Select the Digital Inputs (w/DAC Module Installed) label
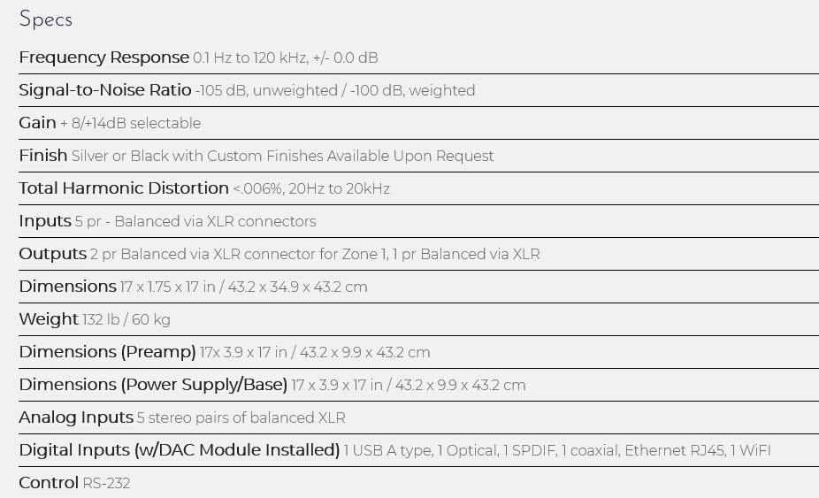The width and height of the screenshot is (819, 498). pyautogui.click(x=179, y=450)
